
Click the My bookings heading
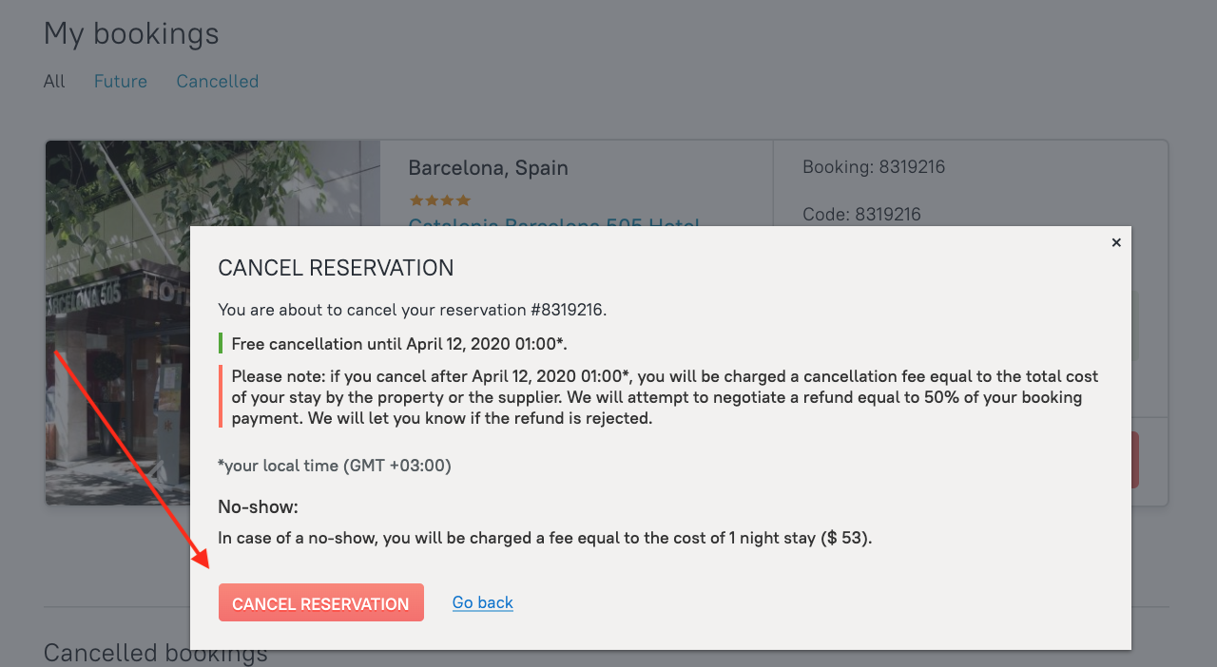tap(130, 33)
